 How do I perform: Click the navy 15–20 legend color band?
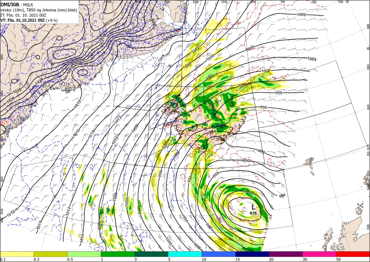(x=252, y=254)
